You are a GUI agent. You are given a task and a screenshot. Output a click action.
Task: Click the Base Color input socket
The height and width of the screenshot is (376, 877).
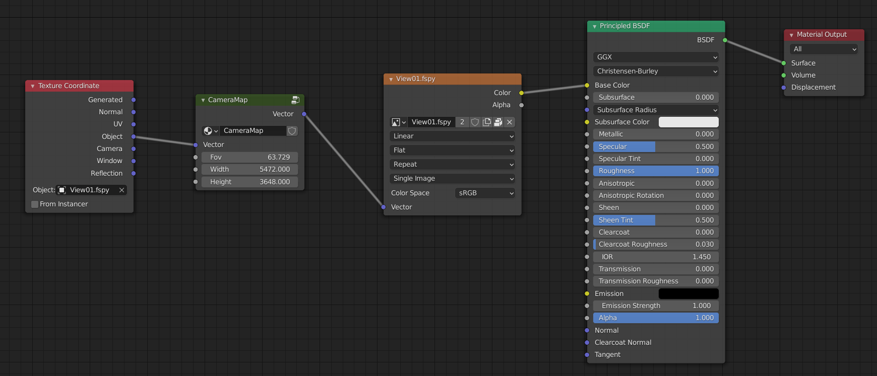point(587,86)
